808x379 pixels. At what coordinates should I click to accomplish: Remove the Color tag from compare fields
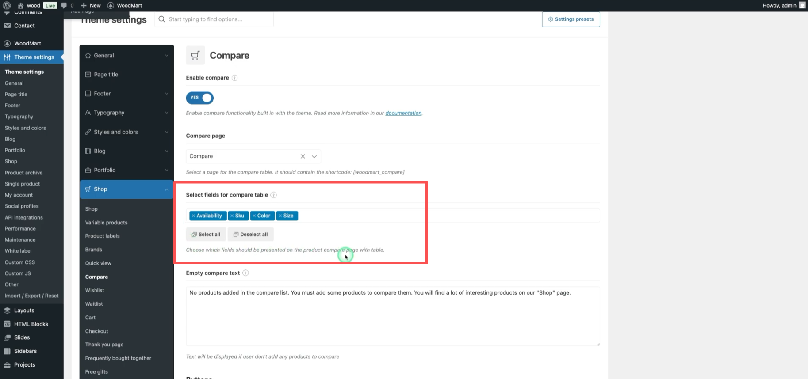pos(254,216)
